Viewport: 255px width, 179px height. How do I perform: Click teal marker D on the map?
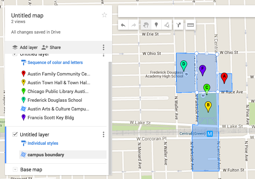(184, 66)
